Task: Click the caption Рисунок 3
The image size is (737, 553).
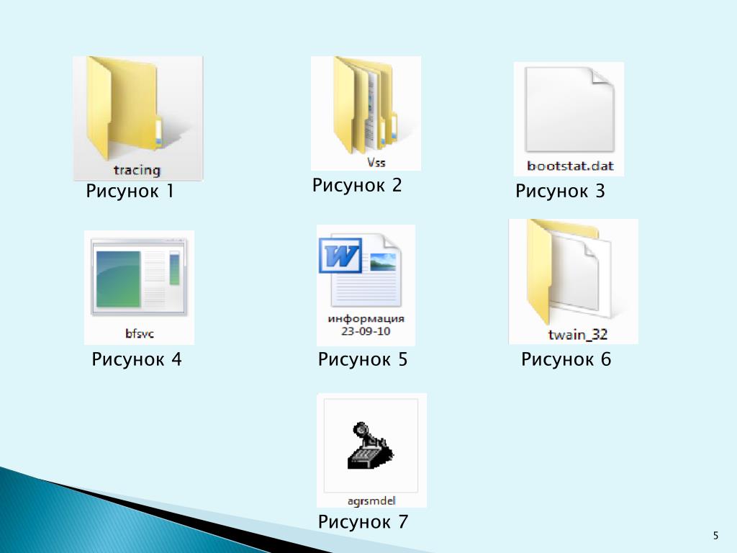Action: [560, 191]
